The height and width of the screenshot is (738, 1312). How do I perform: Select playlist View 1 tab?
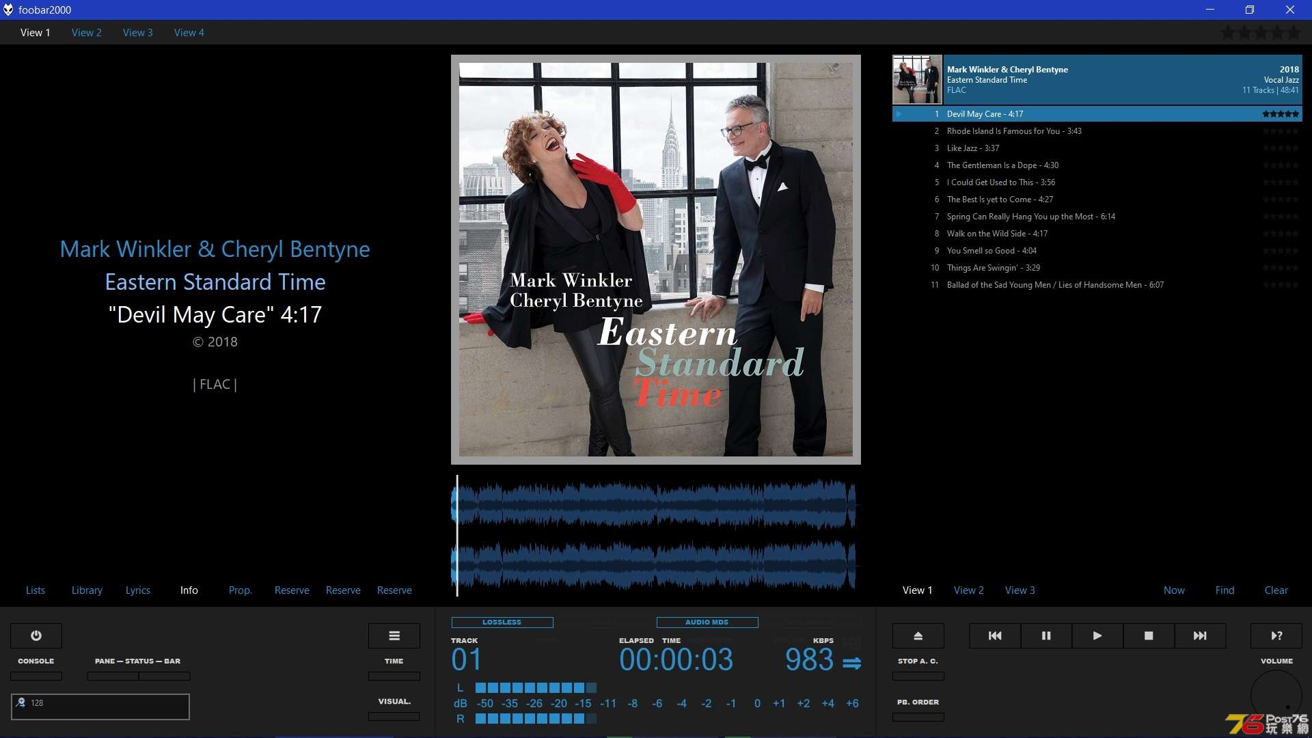coord(918,590)
